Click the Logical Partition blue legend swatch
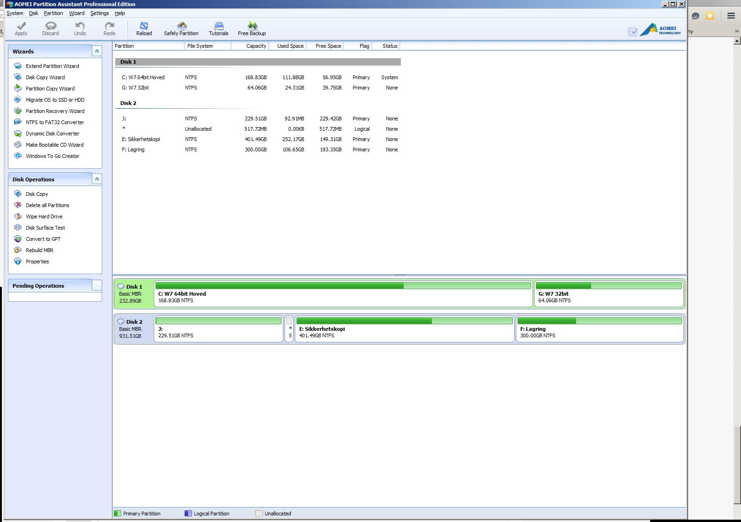 pyautogui.click(x=188, y=514)
